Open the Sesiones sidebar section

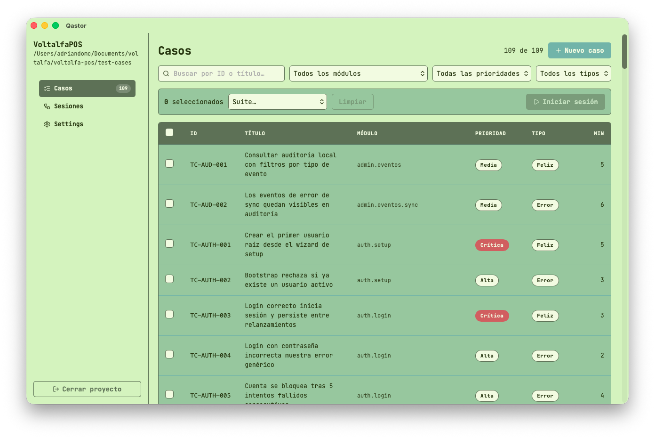(87, 106)
